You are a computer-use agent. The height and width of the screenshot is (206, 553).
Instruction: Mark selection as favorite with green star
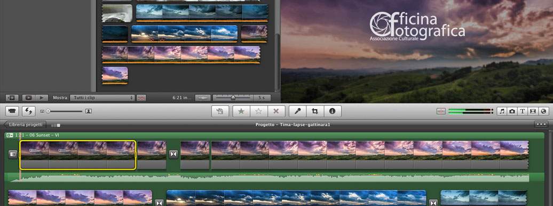click(241, 112)
